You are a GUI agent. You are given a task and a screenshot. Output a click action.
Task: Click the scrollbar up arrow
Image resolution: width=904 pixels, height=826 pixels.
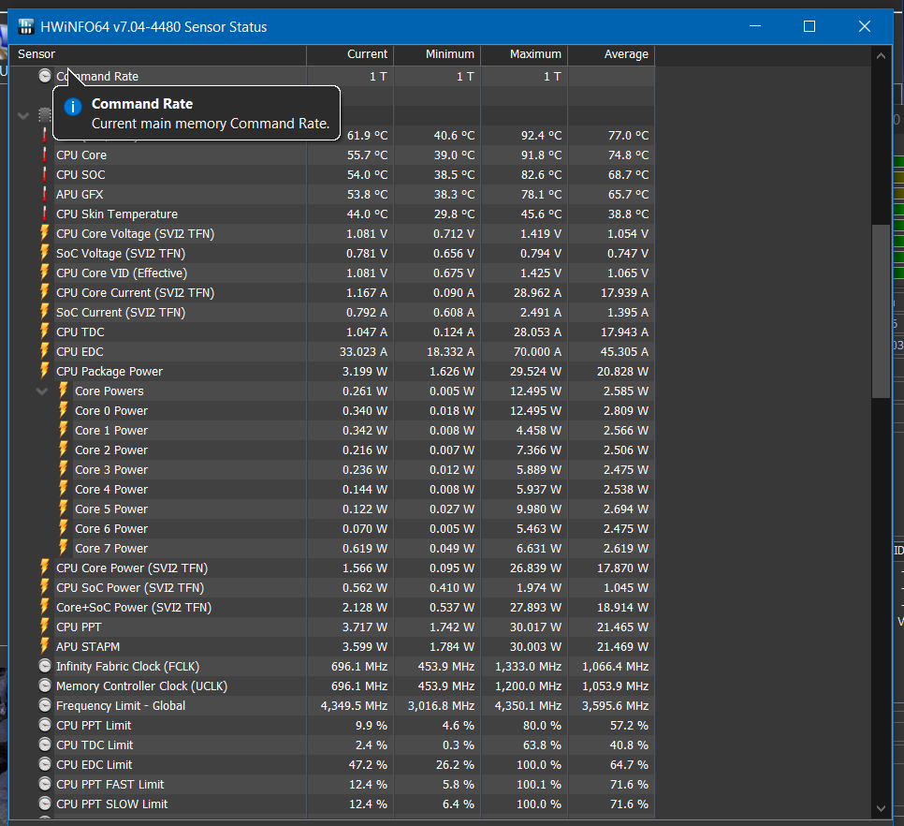click(881, 56)
